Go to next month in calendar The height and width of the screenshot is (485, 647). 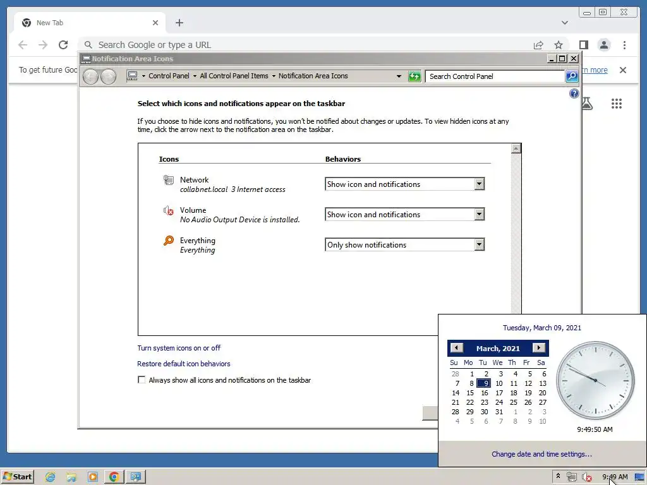(539, 348)
